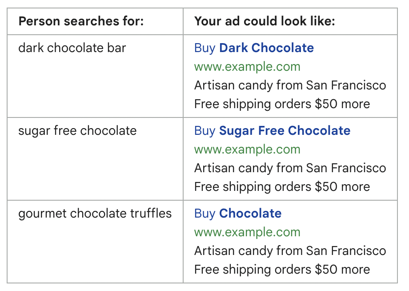The height and width of the screenshot is (291, 409).
Task: Click the bold 'Dark Chocolate' keyword text
Action: [267, 48]
